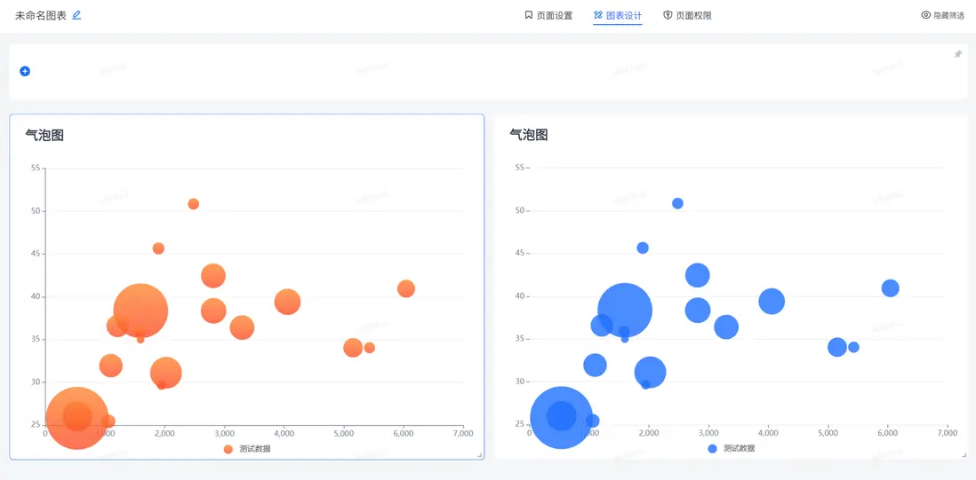The height and width of the screenshot is (480, 976).
Task: Toggle 隐藏筛选 eye to hide filters
Action: click(x=942, y=15)
